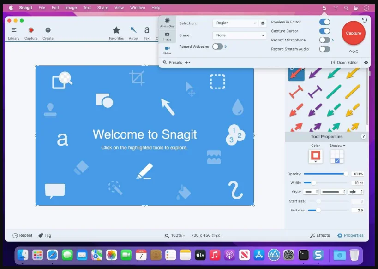Select the Favorites star tool
378x269 pixels.
[116, 34]
